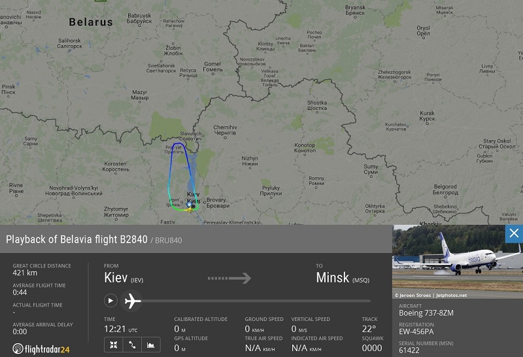Click the playback progress track bar
Image resolution: width=523 pixels, height=357 pixels.
click(x=256, y=301)
